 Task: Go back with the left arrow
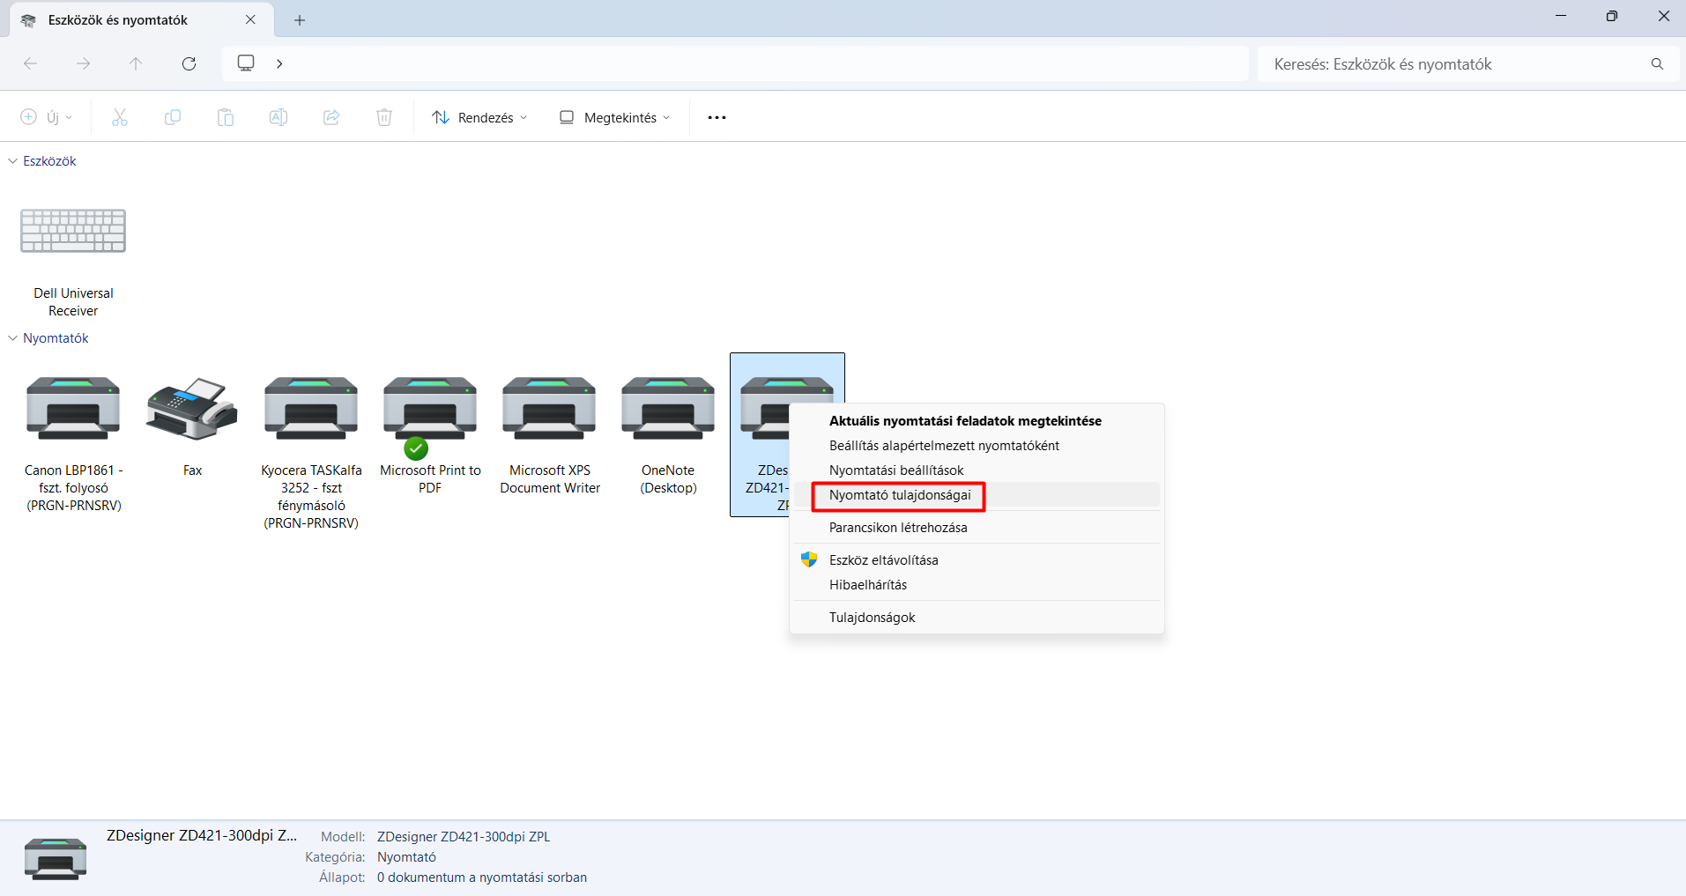point(30,63)
